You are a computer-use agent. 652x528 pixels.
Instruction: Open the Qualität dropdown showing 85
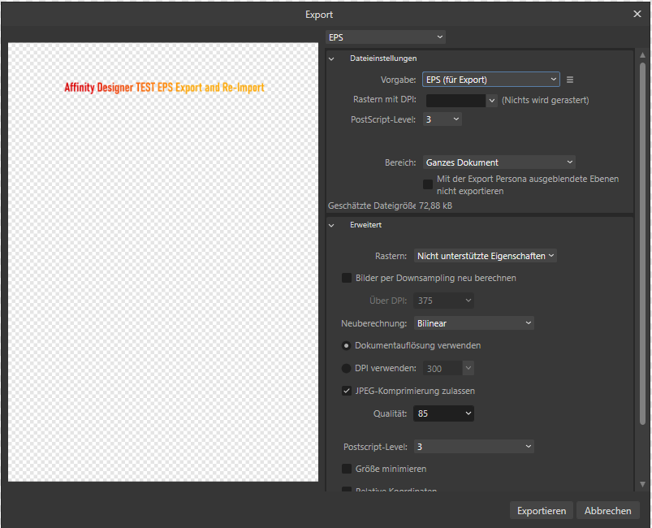click(x=443, y=413)
